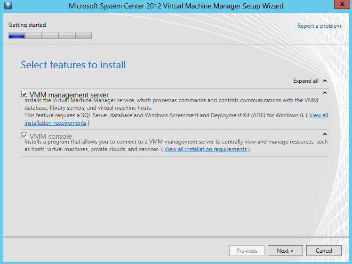Toggle the Expand all chevron
Screen dimensions: 352x264
coord(325,81)
